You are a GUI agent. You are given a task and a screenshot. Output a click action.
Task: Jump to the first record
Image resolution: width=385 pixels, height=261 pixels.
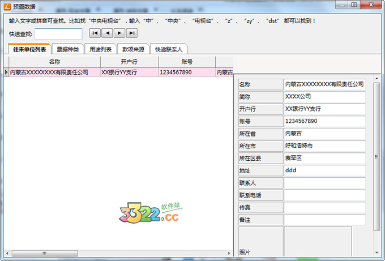pyautogui.click(x=95, y=33)
